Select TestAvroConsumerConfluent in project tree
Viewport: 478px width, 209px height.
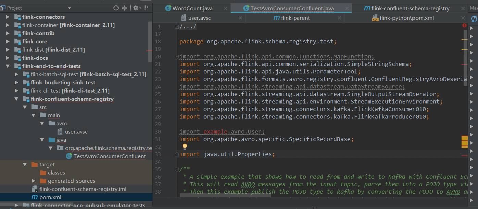point(110,156)
